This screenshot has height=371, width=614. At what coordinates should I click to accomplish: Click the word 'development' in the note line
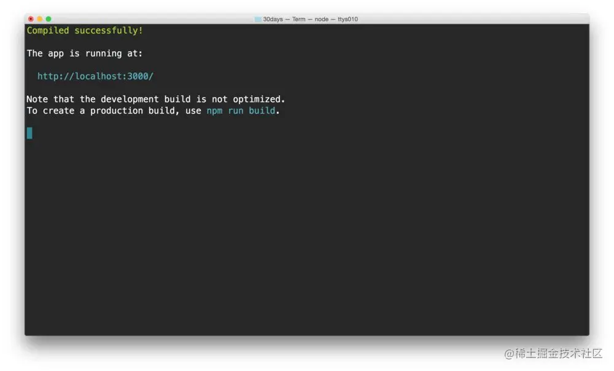(130, 100)
